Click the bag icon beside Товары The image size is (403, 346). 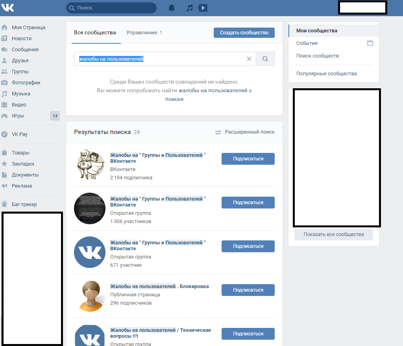pyautogui.click(x=4, y=153)
